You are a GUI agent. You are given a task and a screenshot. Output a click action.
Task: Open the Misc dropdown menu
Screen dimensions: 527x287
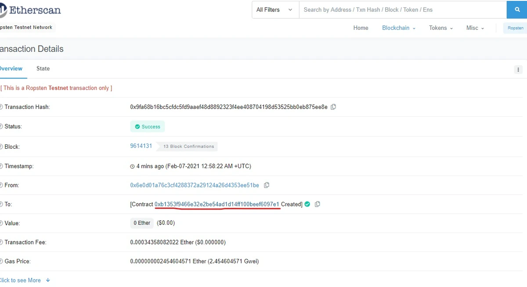click(475, 28)
